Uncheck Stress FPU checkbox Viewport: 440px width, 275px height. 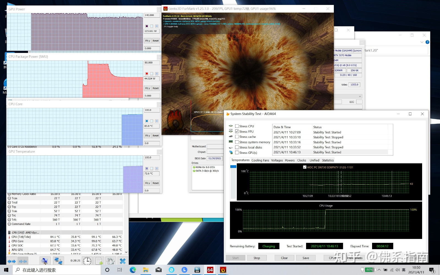coord(237,131)
